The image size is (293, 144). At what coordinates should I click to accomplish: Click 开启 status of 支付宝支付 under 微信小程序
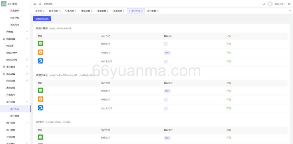click(229, 61)
